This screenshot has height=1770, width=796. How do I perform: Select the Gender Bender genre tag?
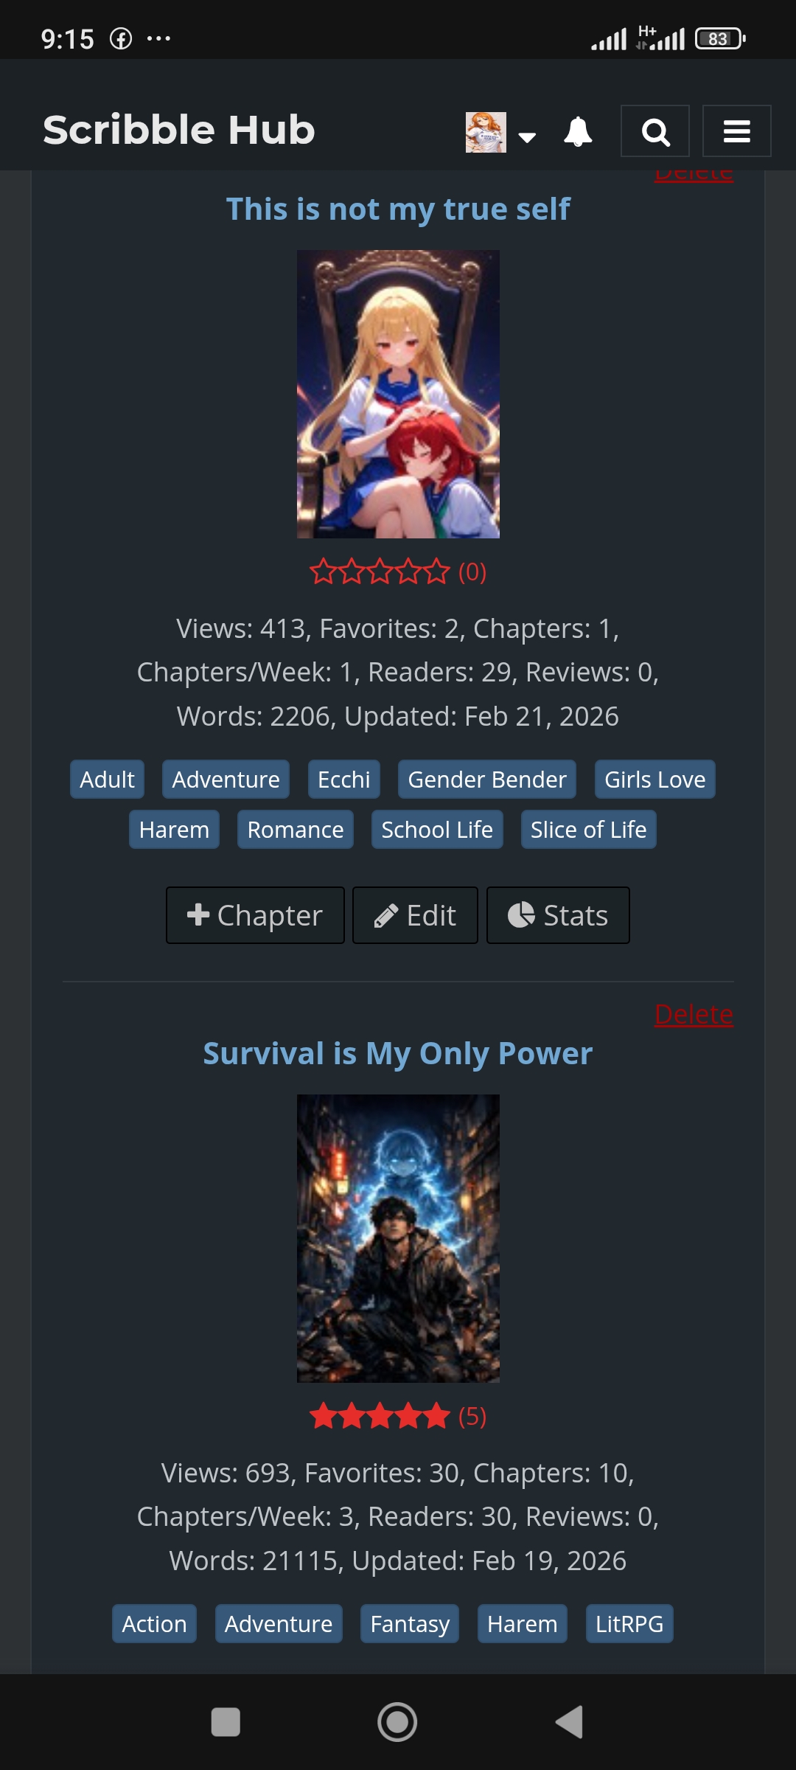pos(487,780)
